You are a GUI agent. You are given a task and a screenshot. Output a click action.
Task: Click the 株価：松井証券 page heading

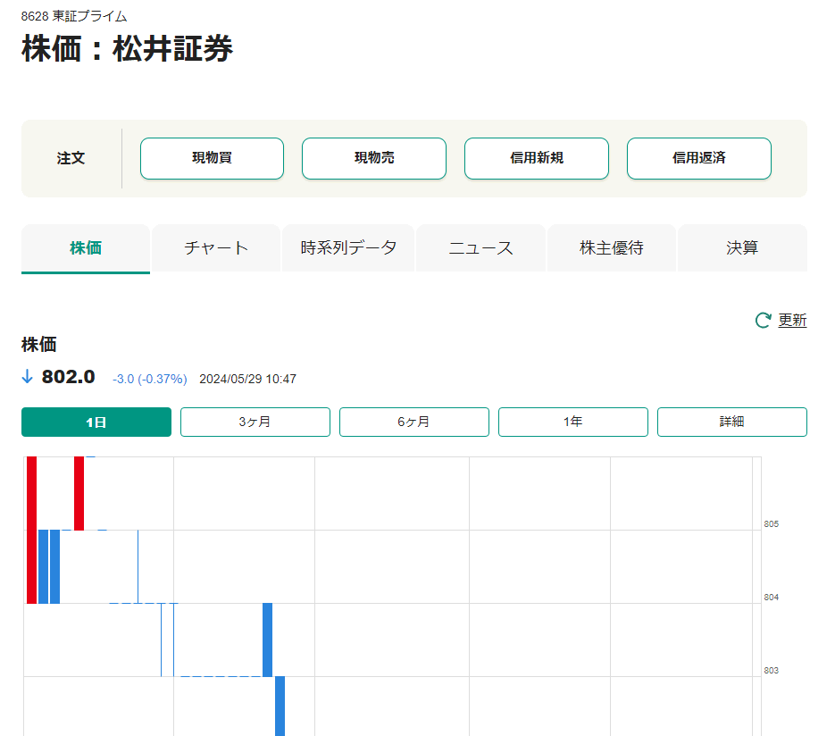pyautogui.click(x=127, y=48)
